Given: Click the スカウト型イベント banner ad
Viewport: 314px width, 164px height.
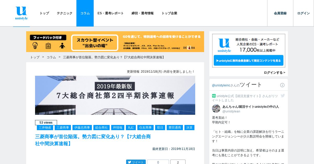Looking at the screenshot, I should coord(115,42).
